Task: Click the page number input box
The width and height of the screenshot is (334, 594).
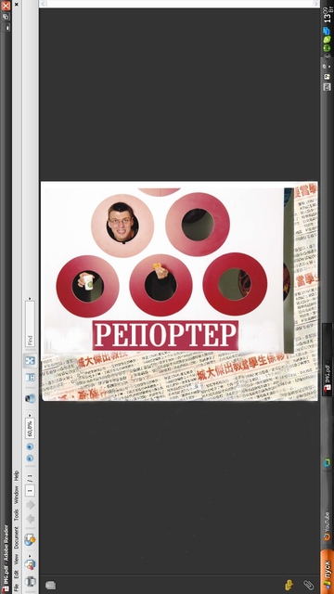Action: point(30,490)
